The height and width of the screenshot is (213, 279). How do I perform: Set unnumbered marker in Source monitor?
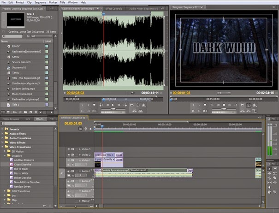click(94, 105)
